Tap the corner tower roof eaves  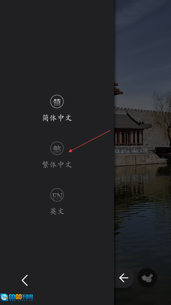point(118,89)
